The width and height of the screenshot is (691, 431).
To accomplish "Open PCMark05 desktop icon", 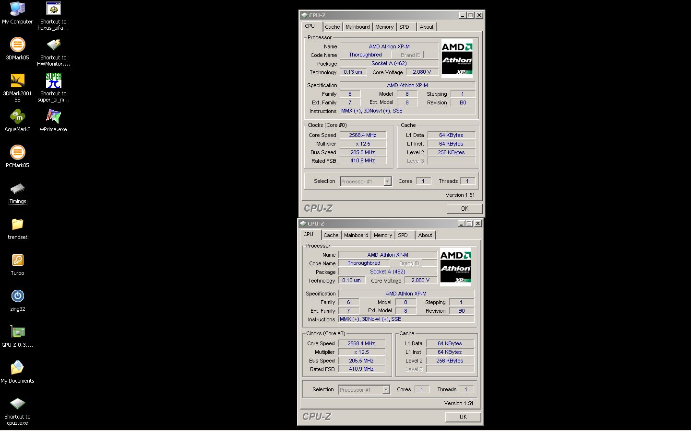I will point(17,157).
